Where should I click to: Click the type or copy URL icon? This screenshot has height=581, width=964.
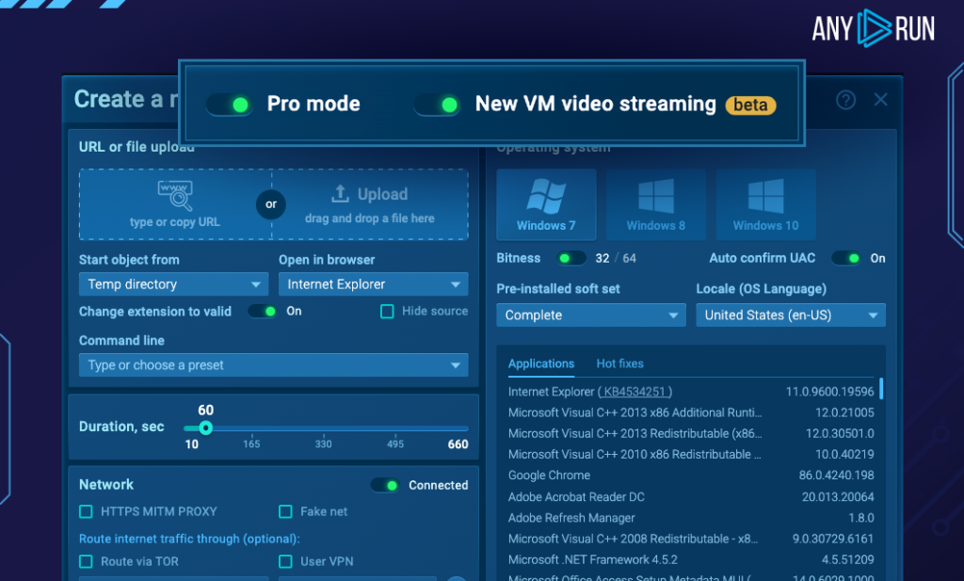175,196
